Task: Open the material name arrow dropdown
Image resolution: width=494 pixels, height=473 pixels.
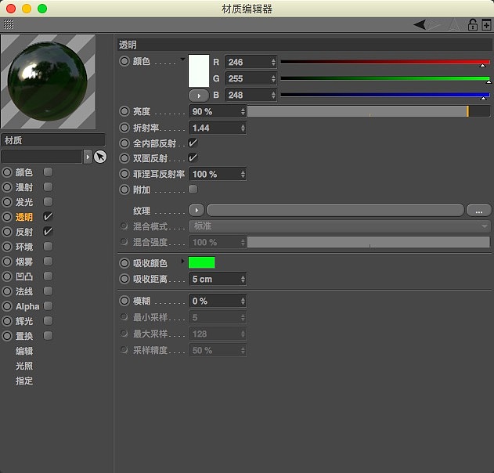Action: click(88, 157)
